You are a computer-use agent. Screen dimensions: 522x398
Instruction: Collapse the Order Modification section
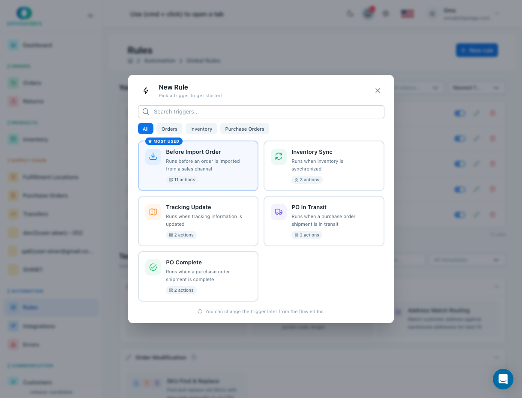[x=497, y=357]
